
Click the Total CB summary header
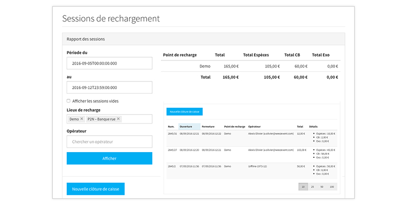click(292, 55)
